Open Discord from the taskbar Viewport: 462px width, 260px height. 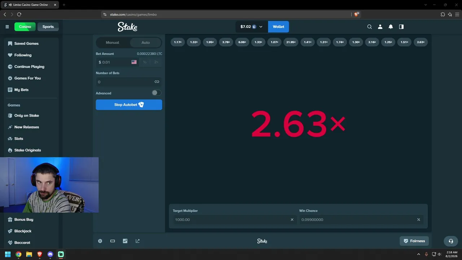tap(50, 254)
